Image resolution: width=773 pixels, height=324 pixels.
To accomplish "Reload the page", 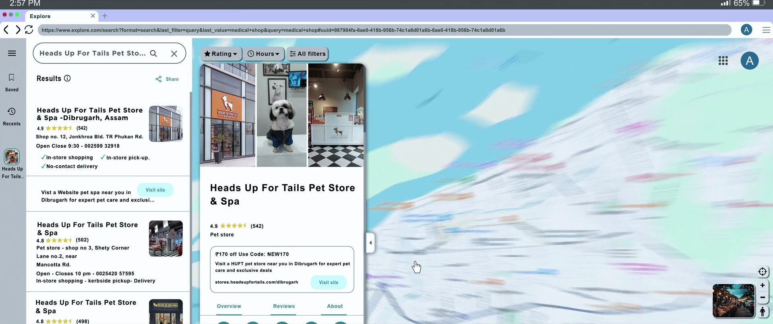I will click(x=29, y=30).
